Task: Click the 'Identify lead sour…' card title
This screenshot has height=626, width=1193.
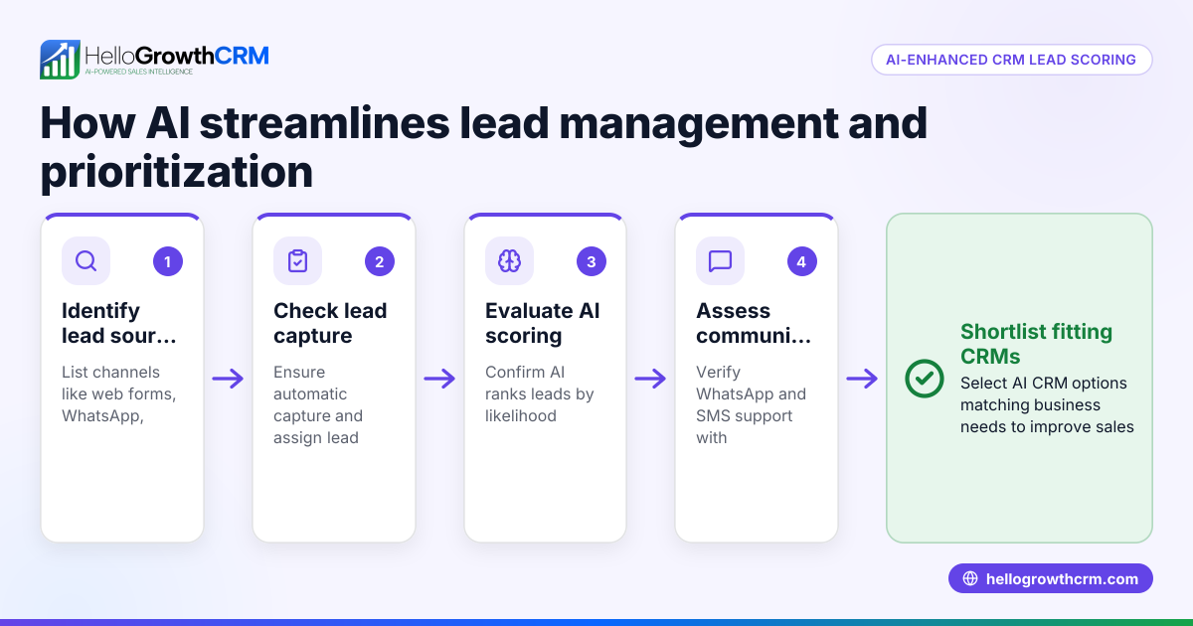Action: (x=119, y=323)
